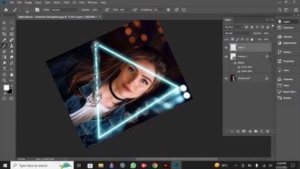
Task: Select the Pen tool
Action: tap(11, 63)
